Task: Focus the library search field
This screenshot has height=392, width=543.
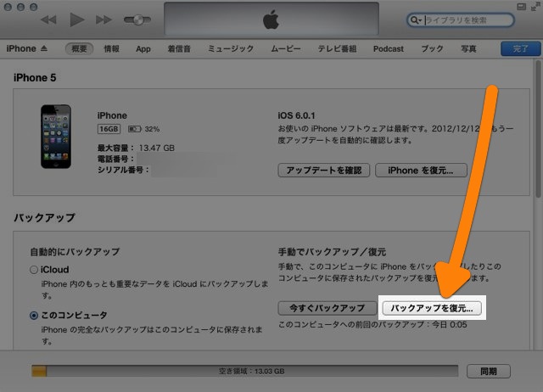Action: (x=461, y=20)
